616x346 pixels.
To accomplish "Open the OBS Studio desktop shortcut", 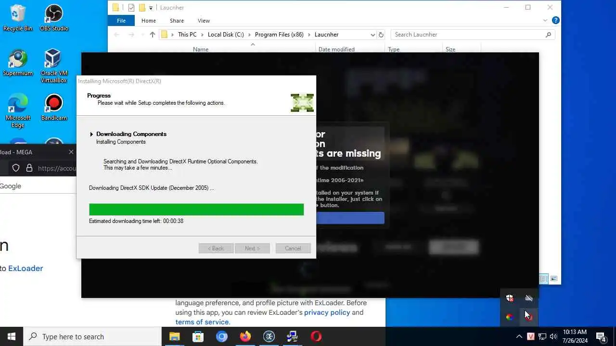I will [54, 18].
